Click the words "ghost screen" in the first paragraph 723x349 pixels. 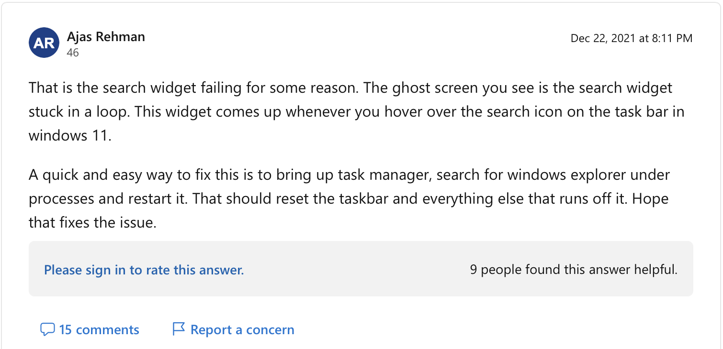point(429,88)
